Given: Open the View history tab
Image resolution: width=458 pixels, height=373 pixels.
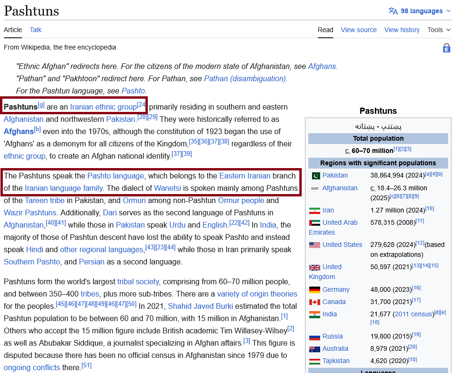Looking at the screenshot, I should pyautogui.click(x=402, y=30).
